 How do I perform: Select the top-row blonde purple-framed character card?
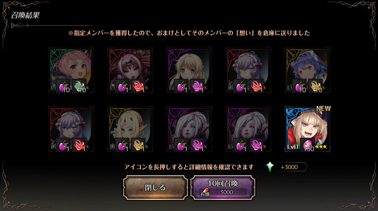(x=189, y=70)
